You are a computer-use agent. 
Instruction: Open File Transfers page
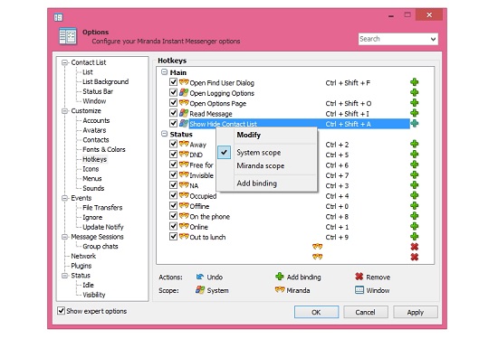point(102,208)
